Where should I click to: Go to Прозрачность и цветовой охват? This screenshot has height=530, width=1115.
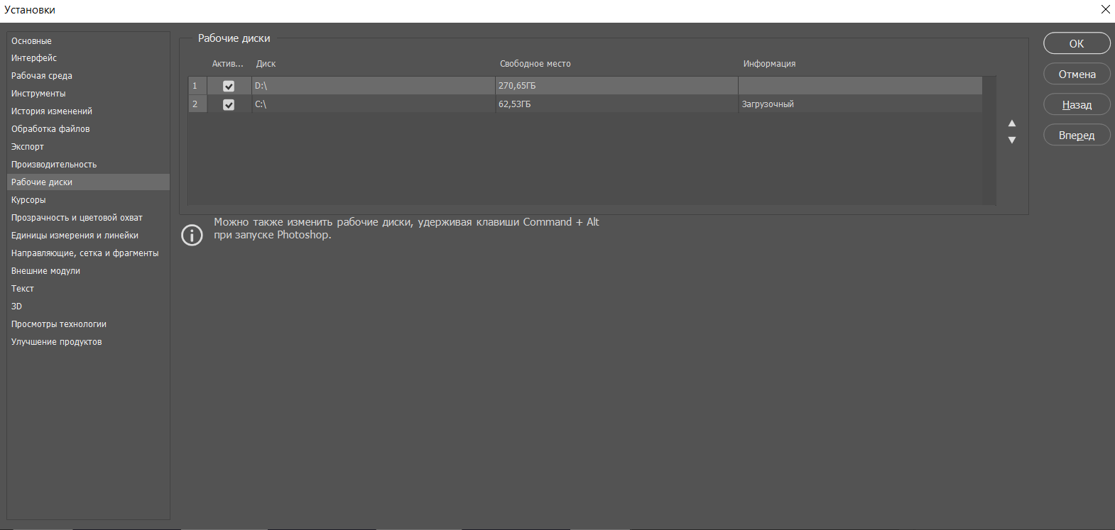coord(89,218)
